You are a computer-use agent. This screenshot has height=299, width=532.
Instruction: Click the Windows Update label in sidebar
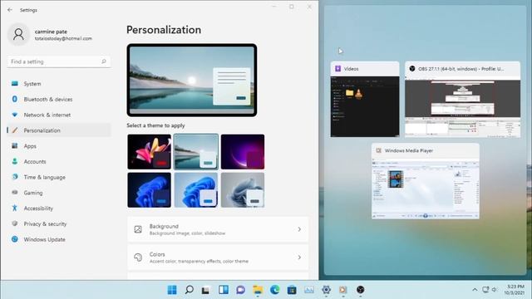coord(44,239)
